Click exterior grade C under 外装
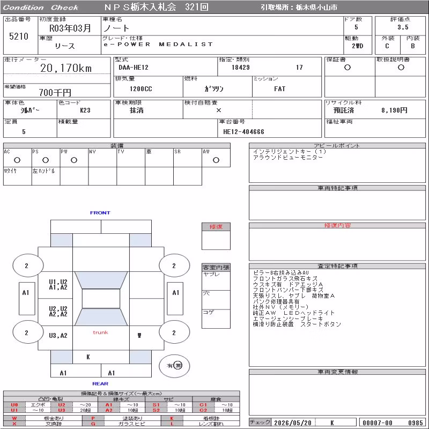Image resolution: width=429 pixels, height=429 pixels. pyautogui.click(x=387, y=46)
